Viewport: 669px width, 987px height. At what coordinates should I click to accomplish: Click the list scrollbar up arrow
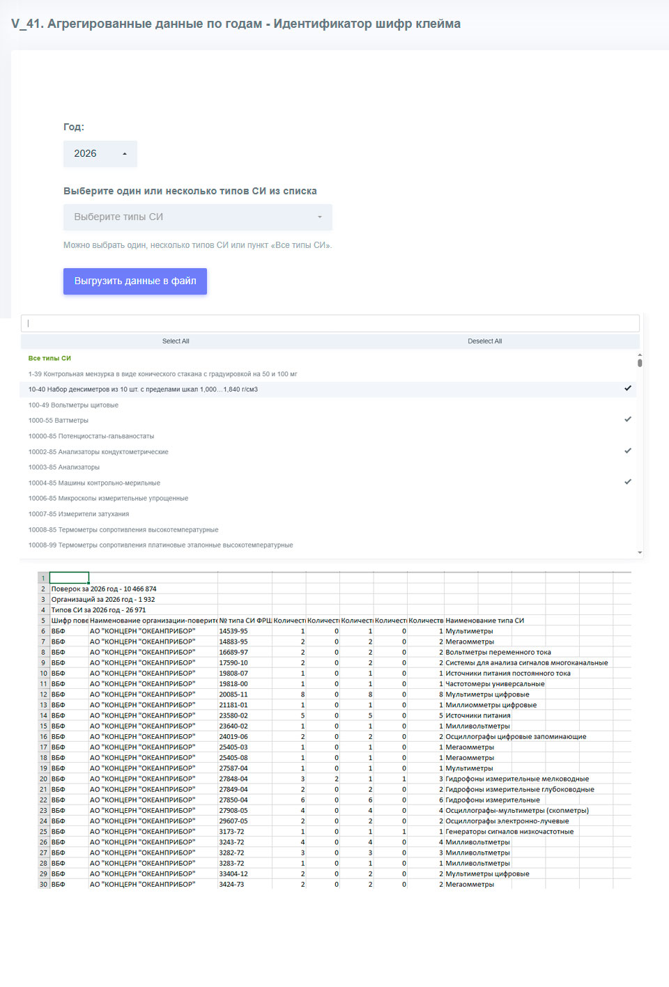point(640,355)
